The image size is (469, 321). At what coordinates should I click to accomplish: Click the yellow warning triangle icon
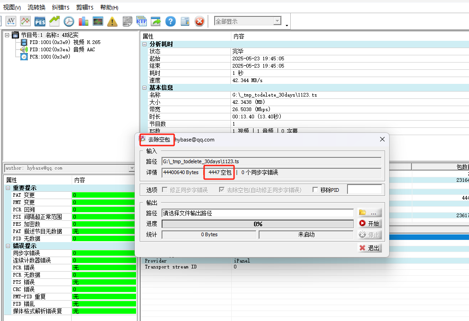tap(112, 21)
